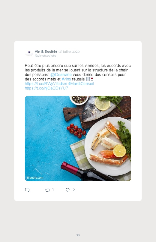Follow the https://t.co/RWyVI4idsm link

[x=46, y=84]
